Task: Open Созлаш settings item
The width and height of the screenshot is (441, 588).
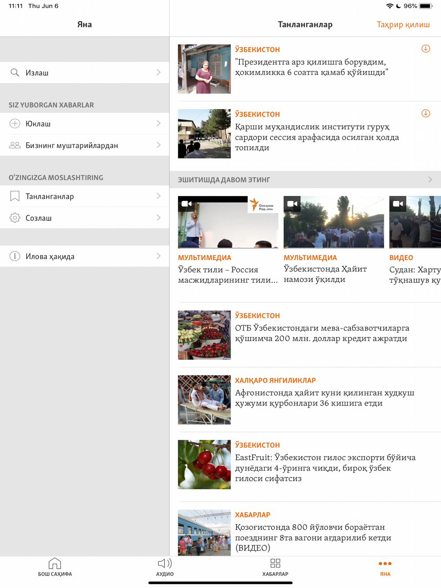Action: [x=85, y=218]
